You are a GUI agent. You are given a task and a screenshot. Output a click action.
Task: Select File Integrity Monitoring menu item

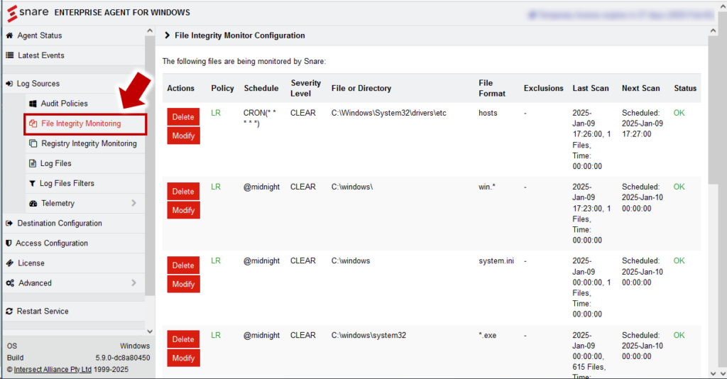click(x=85, y=123)
